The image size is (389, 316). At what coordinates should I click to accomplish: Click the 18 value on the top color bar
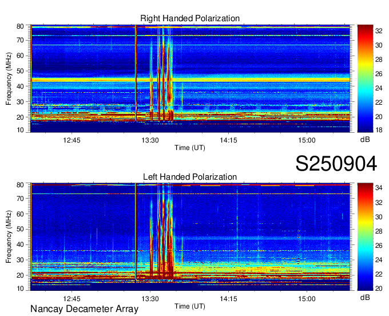coord(379,130)
